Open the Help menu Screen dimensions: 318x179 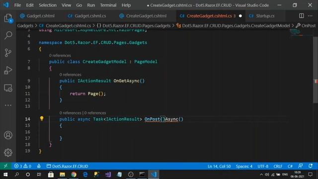tap(126, 5)
